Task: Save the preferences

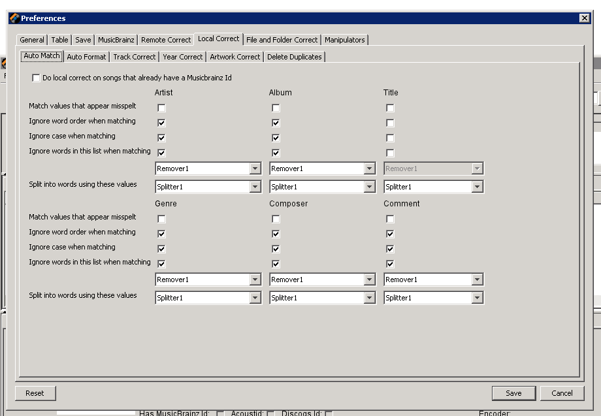Action: click(513, 393)
